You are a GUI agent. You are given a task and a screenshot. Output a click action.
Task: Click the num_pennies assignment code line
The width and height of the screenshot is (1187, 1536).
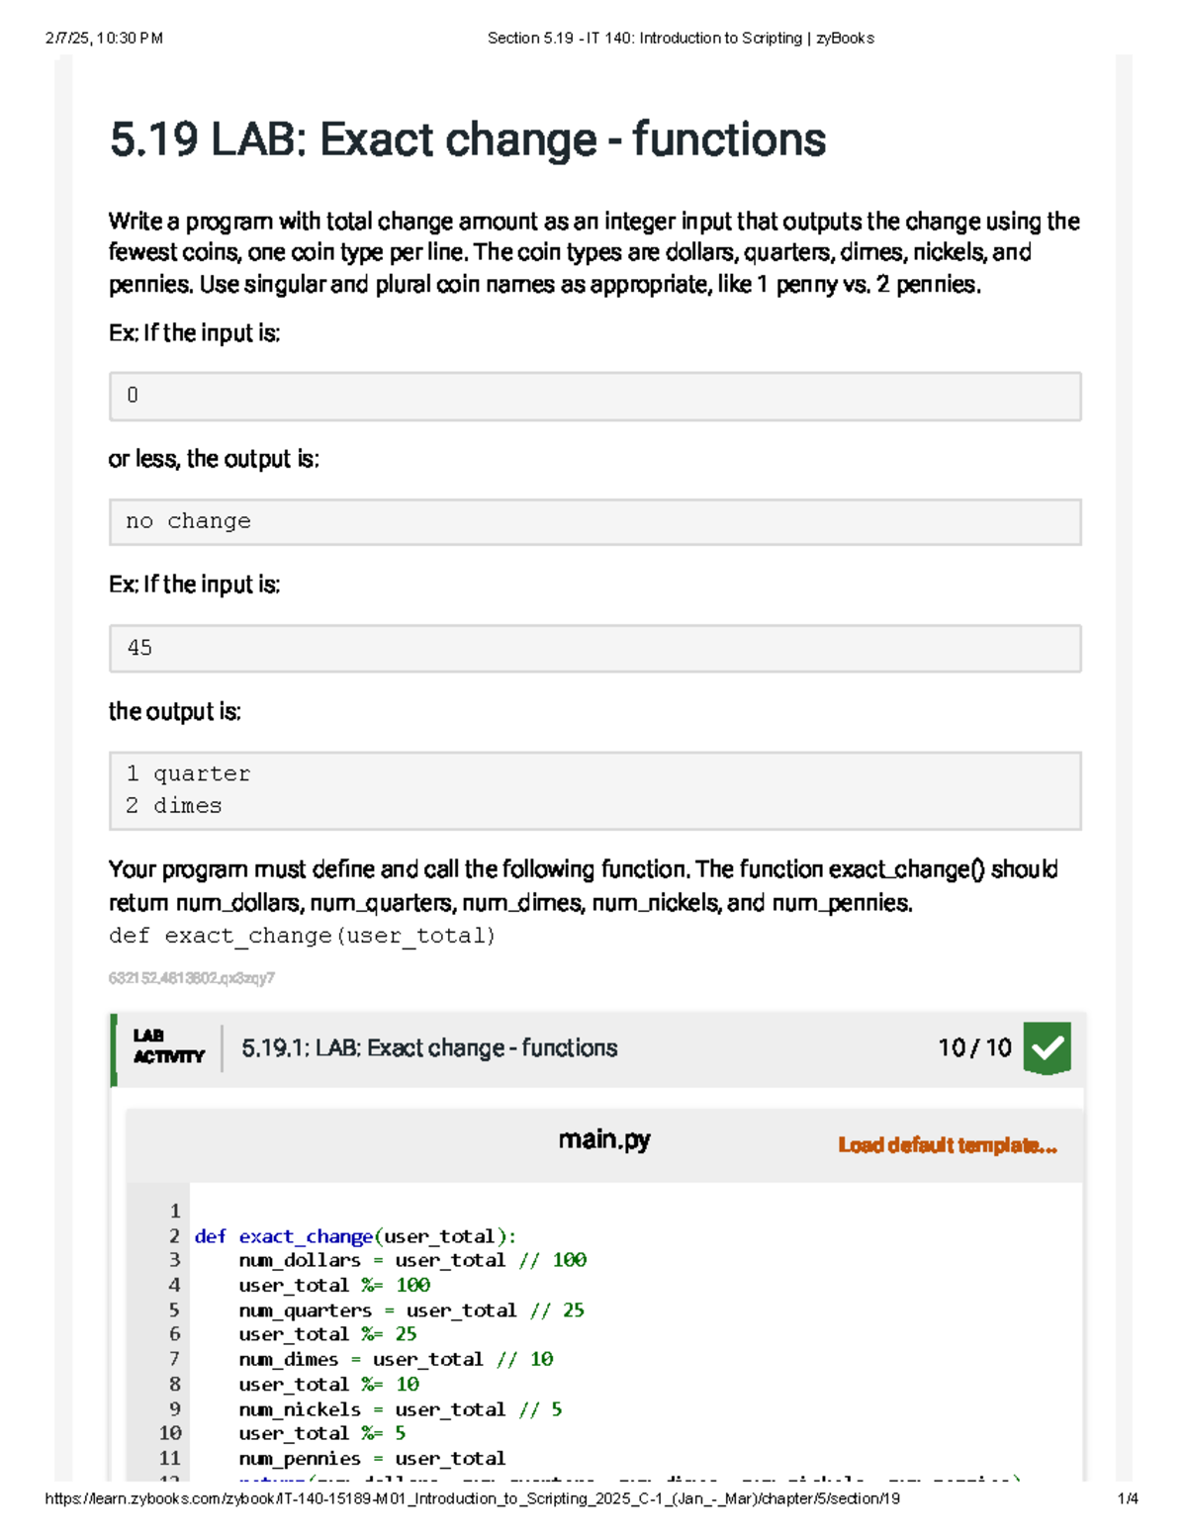pyautogui.click(x=371, y=1459)
